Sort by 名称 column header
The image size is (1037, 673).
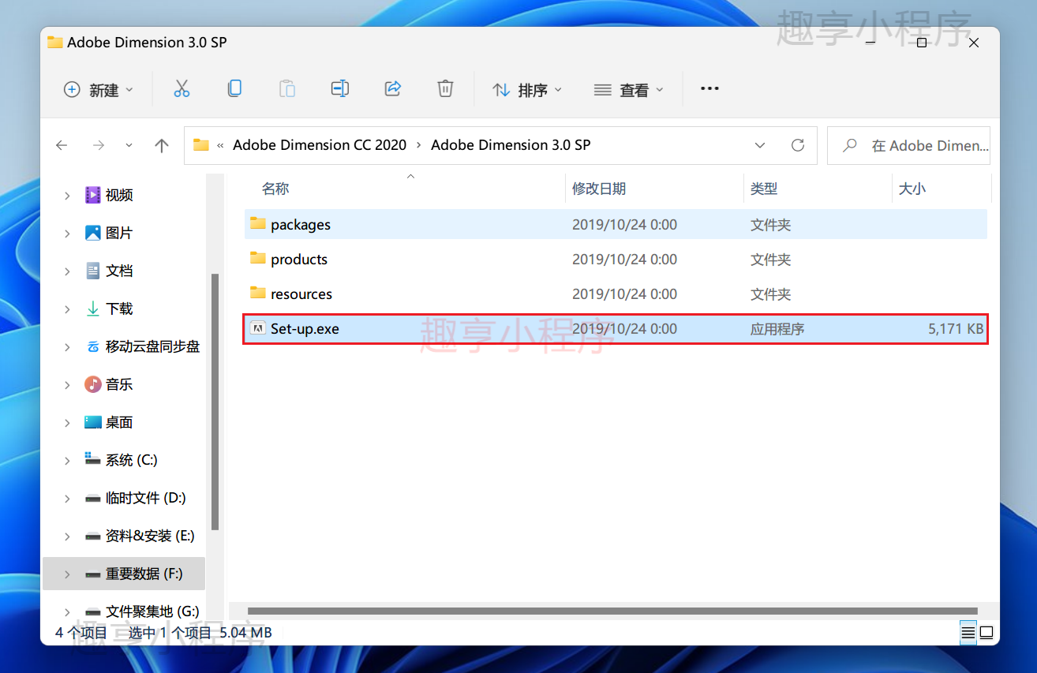pos(275,189)
